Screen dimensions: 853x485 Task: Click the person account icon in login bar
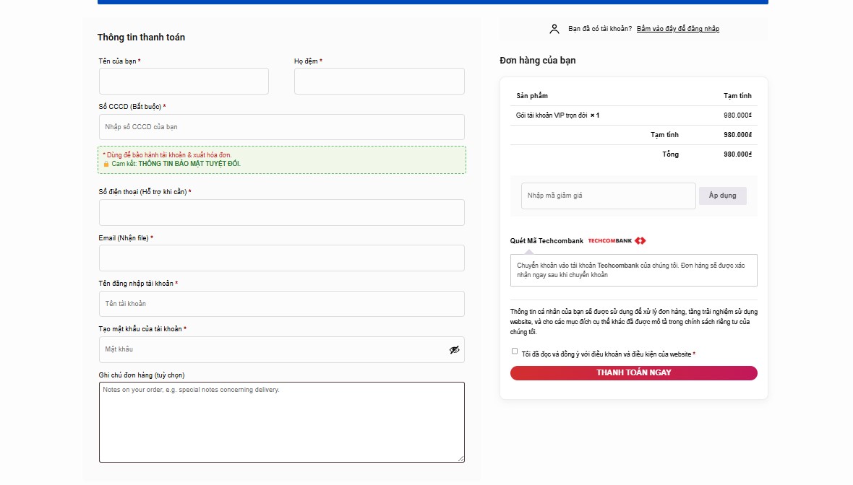coord(554,28)
